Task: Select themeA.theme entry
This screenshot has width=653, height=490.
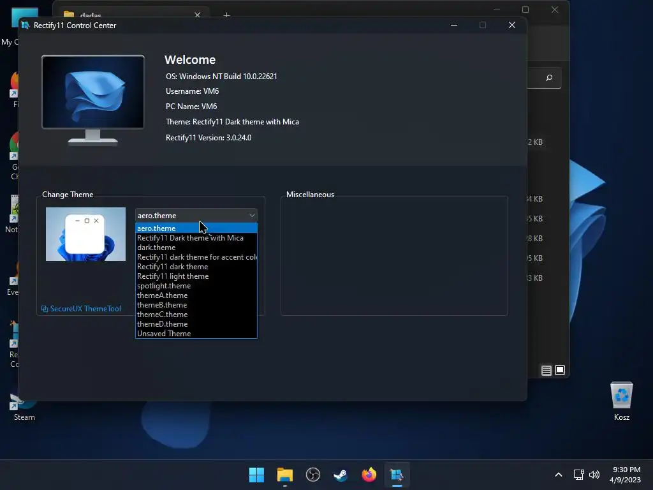Action: (196, 295)
